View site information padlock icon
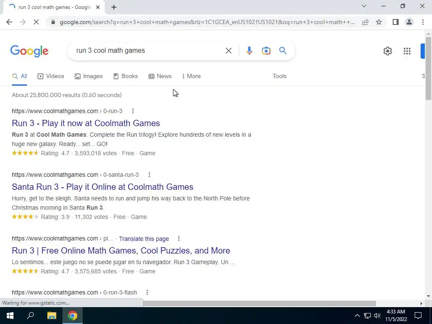Screen dimensions: 432x324 (53, 22)
